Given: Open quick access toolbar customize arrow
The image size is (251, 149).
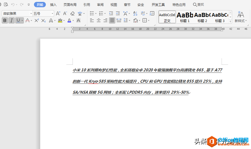Looking at the screenshot, I should point(29,5).
